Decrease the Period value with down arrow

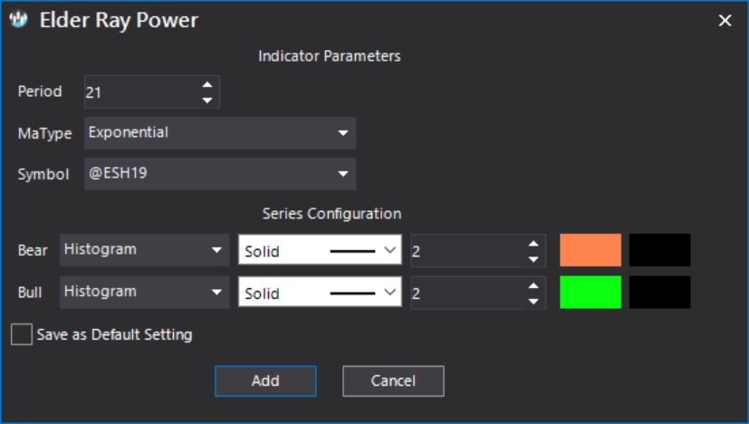[x=206, y=100]
